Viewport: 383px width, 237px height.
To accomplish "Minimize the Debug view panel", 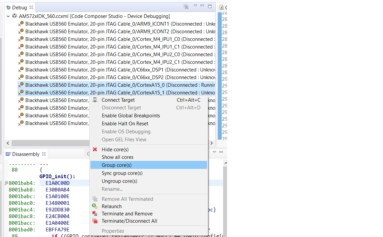I will coord(202,6).
